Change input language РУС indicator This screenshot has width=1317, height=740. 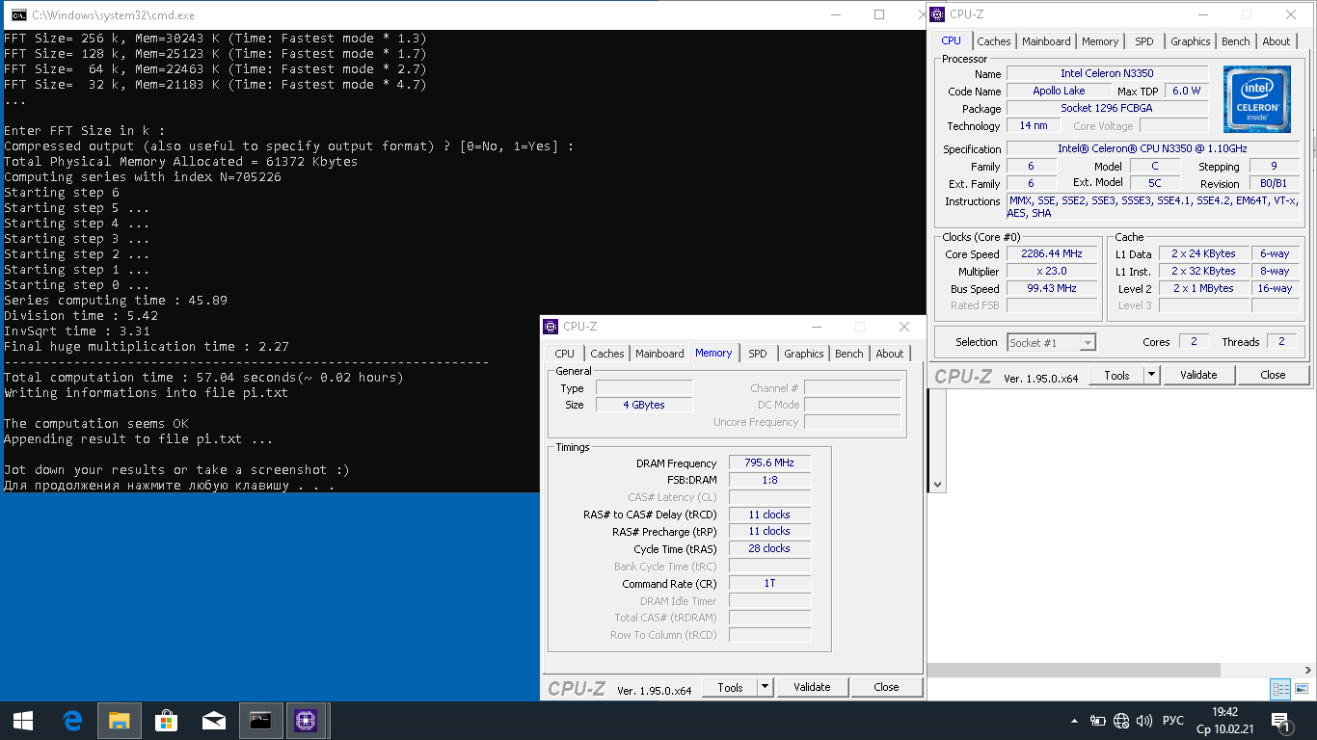pyautogui.click(x=1173, y=721)
